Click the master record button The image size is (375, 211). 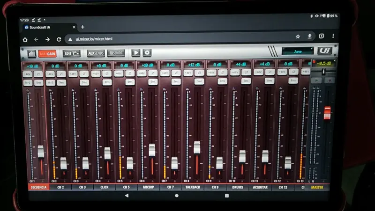pos(330,80)
